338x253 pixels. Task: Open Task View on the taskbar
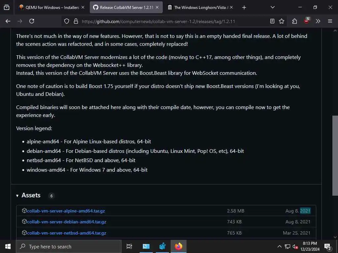129,246
